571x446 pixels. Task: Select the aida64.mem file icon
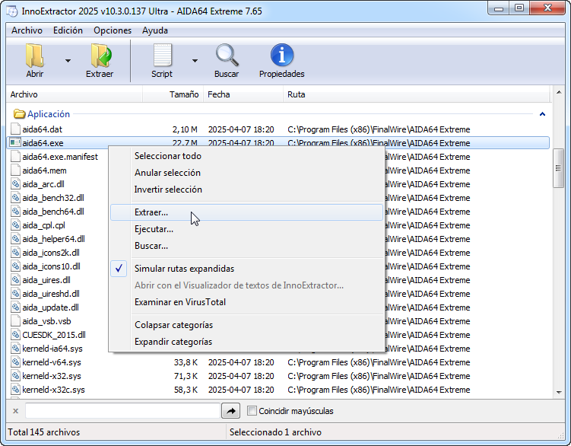(x=15, y=170)
